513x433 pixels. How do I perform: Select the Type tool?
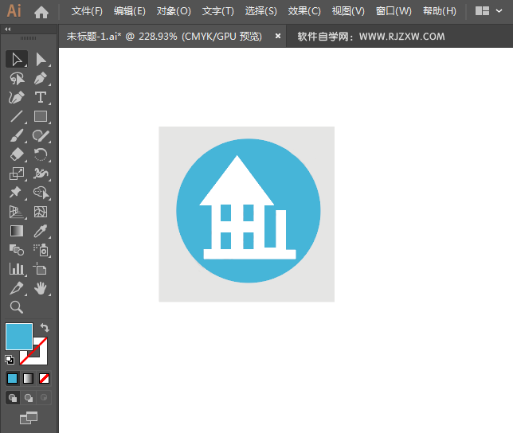click(x=41, y=97)
